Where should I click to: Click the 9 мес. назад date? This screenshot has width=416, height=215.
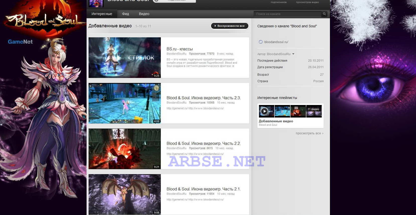point(225,54)
